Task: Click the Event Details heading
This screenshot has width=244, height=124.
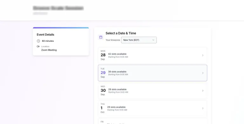Action: click(x=45, y=34)
